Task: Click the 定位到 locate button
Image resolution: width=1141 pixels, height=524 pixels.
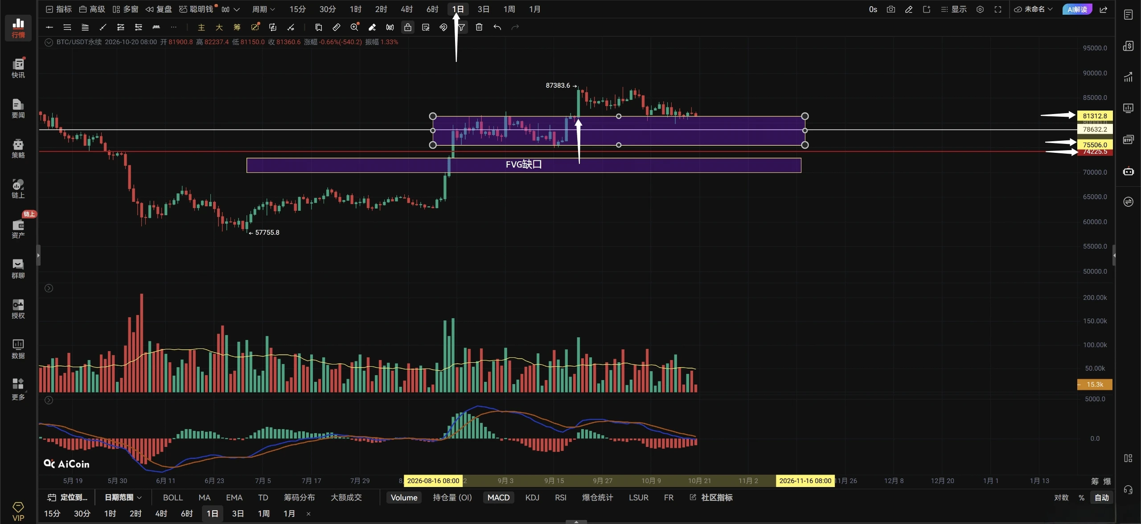Action: (68, 497)
